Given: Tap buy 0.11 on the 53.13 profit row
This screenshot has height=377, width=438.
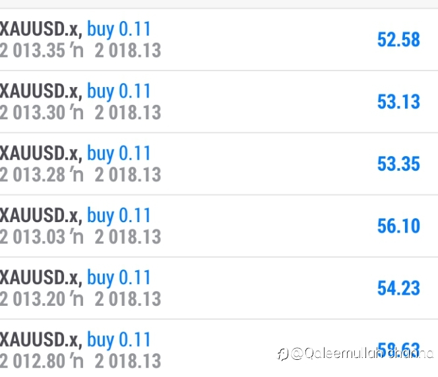Looking at the screenshot, I should (x=119, y=91).
